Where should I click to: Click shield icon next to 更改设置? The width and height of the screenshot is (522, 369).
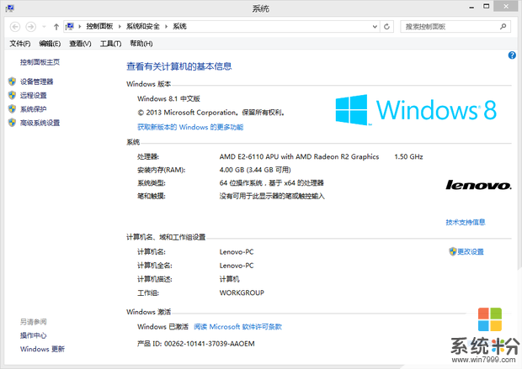tap(452, 251)
